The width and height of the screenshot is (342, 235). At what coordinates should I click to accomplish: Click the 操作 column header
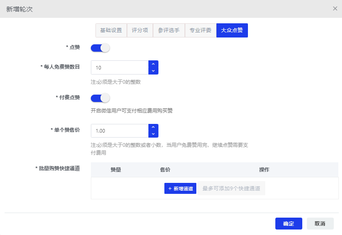click(x=264, y=170)
